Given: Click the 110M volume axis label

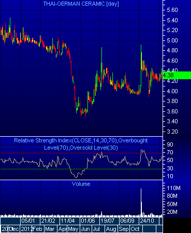Looking at the screenshot, I should tap(173, 188).
